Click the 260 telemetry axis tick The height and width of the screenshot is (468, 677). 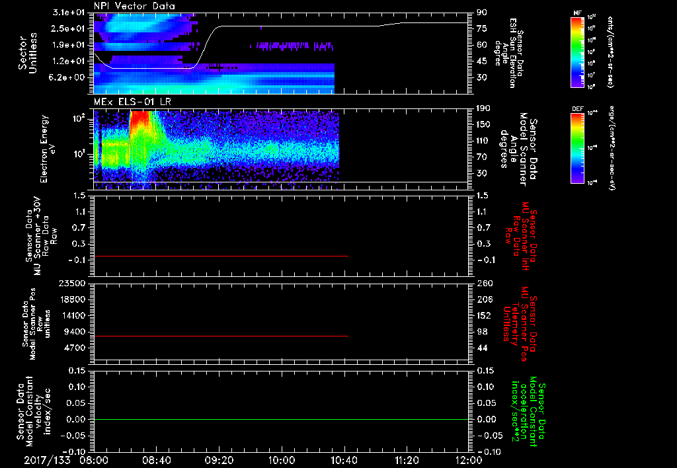click(485, 283)
